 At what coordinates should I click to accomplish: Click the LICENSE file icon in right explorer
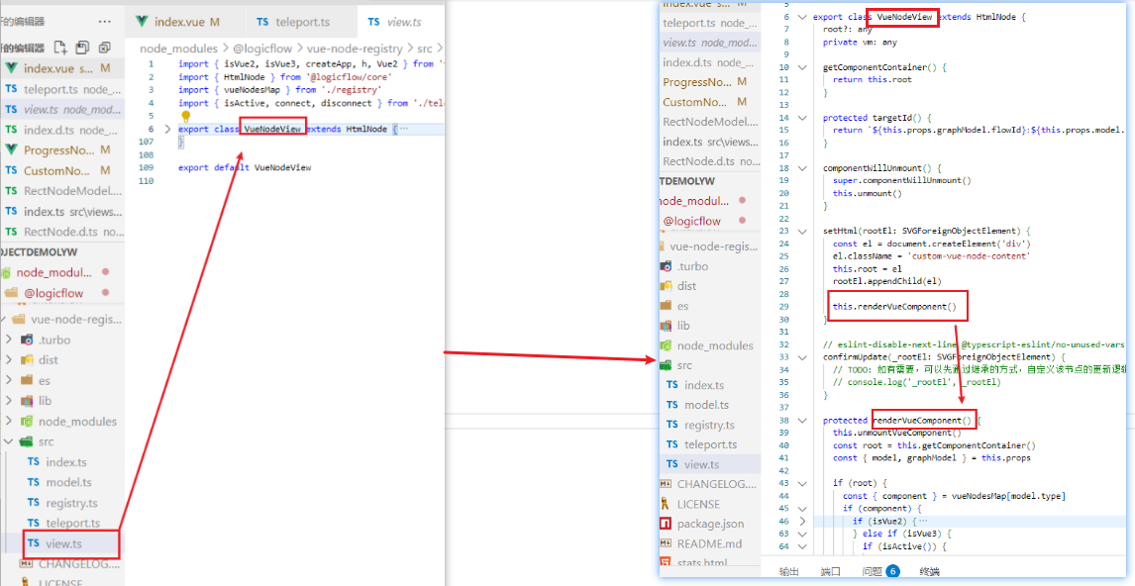667,504
